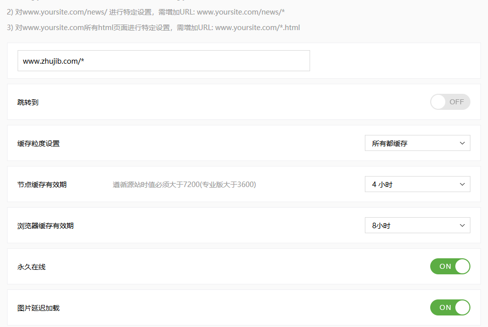The height and width of the screenshot is (327, 488).
Task: Disable the 图片延迟加载 toggle
Action: click(450, 307)
